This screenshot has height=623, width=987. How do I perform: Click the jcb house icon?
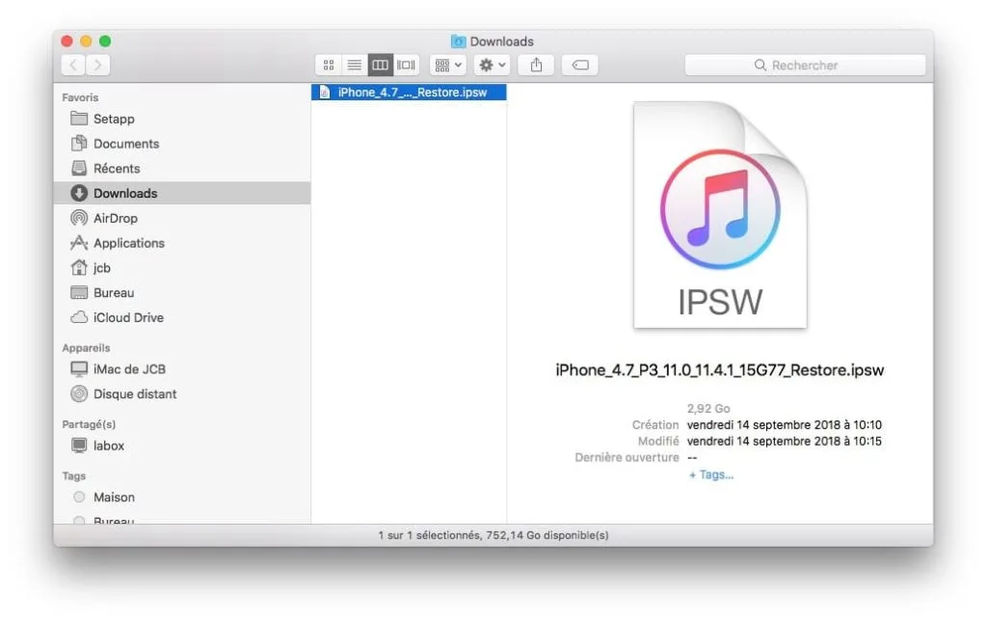click(79, 267)
